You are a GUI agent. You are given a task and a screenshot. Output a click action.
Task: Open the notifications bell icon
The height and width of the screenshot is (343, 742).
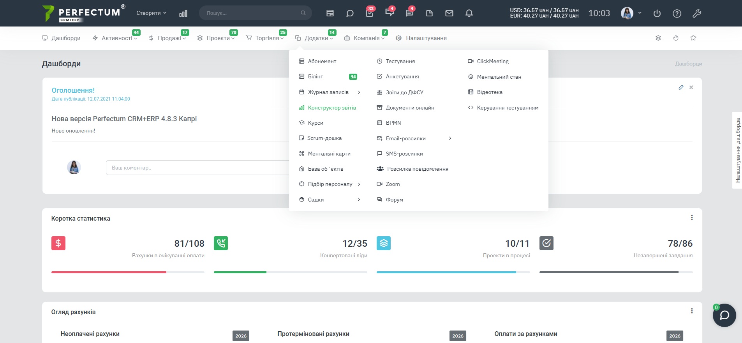click(469, 13)
